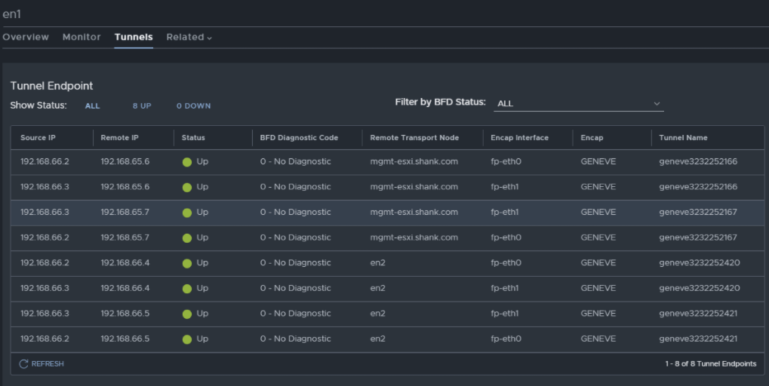Click REFRESH to reload tunnel endpoints
The image size is (769, 386).
[x=42, y=364]
